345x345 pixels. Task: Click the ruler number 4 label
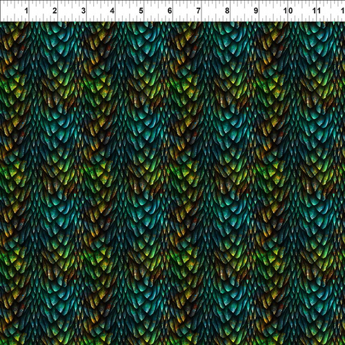click(x=112, y=10)
